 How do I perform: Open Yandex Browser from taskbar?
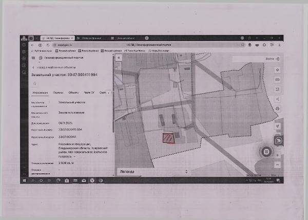(92, 180)
